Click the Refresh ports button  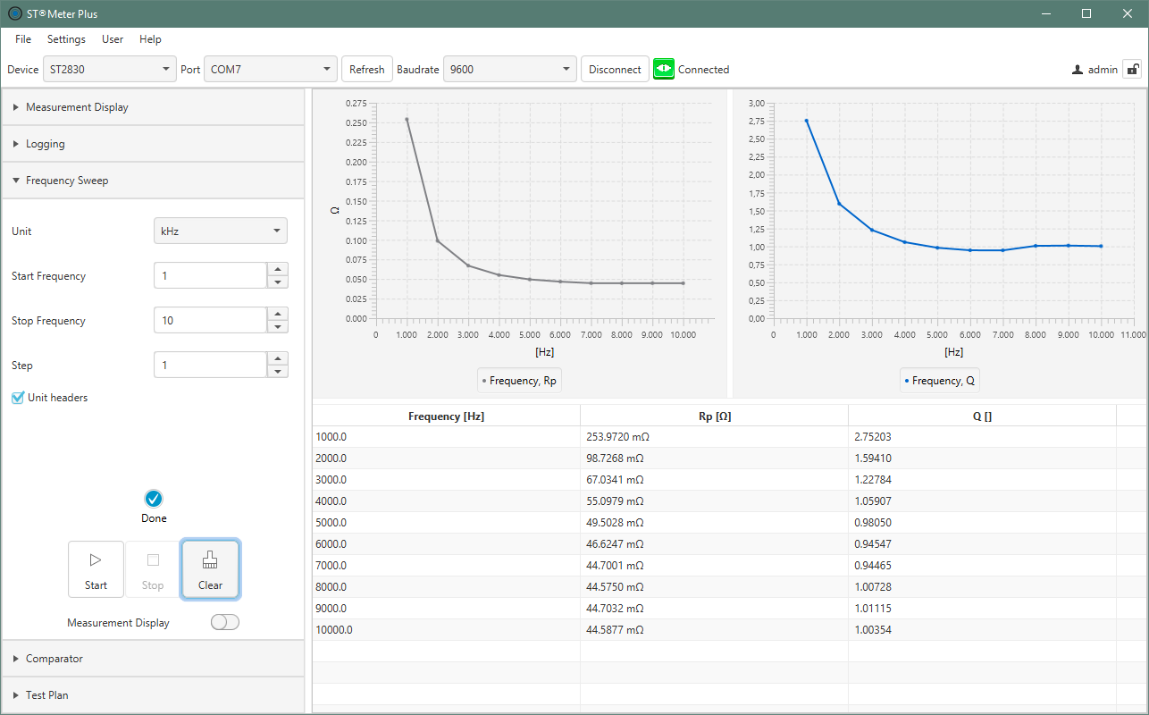(366, 69)
